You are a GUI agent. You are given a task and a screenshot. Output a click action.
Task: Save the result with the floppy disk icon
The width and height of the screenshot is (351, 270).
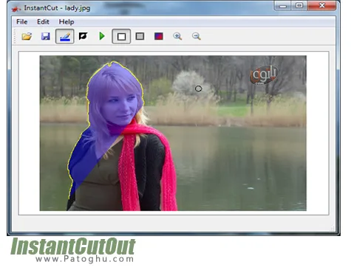pyautogui.click(x=46, y=36)
